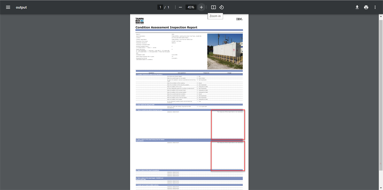Image resolution: width=383 pixels, height=190 pixels.
Task: Open the PDF sidebar hamburger menu
Action: [x=8, y=7]
